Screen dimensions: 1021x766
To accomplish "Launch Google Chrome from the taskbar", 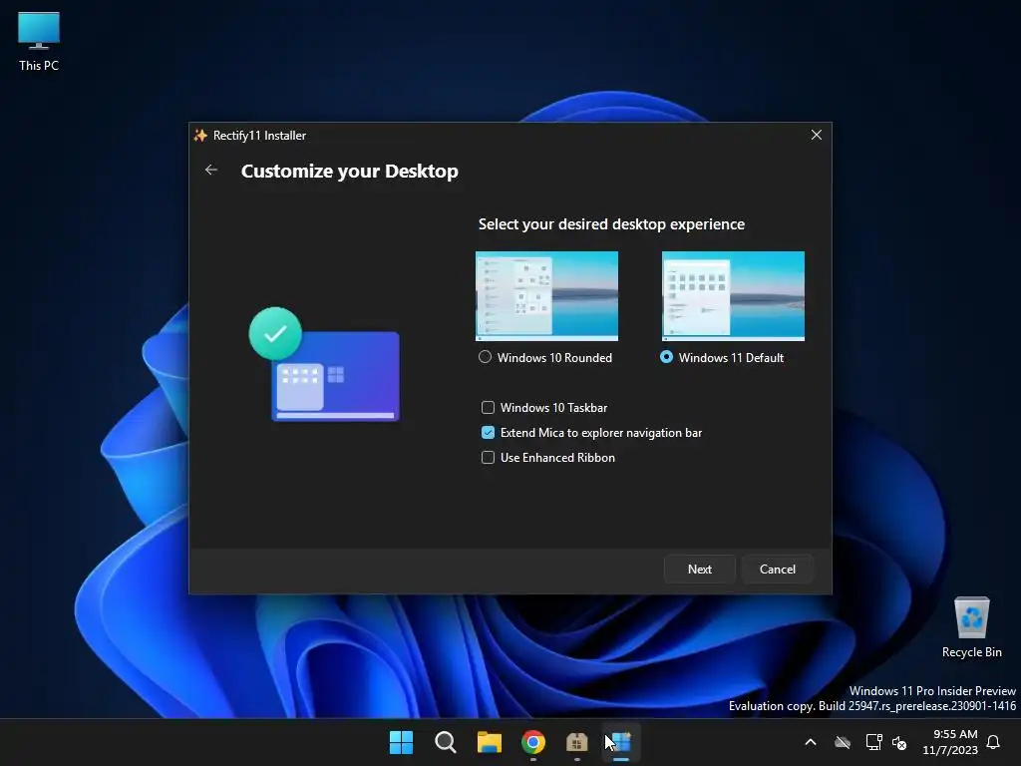I will pyautogui.click(x=533, y=742).
